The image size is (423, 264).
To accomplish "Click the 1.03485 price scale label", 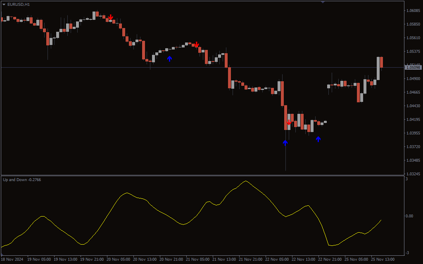I will point(413,160).
